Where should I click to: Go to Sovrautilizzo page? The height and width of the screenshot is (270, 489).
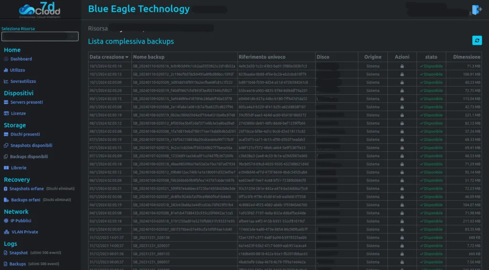pos(23,81)
